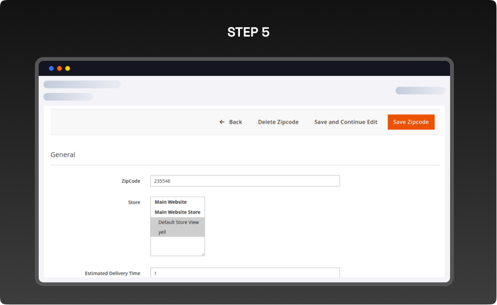Click the blue dot in window titlebar
Viewport: 497px width, 305px height.
pyautogui.click(x=51, y=68)
